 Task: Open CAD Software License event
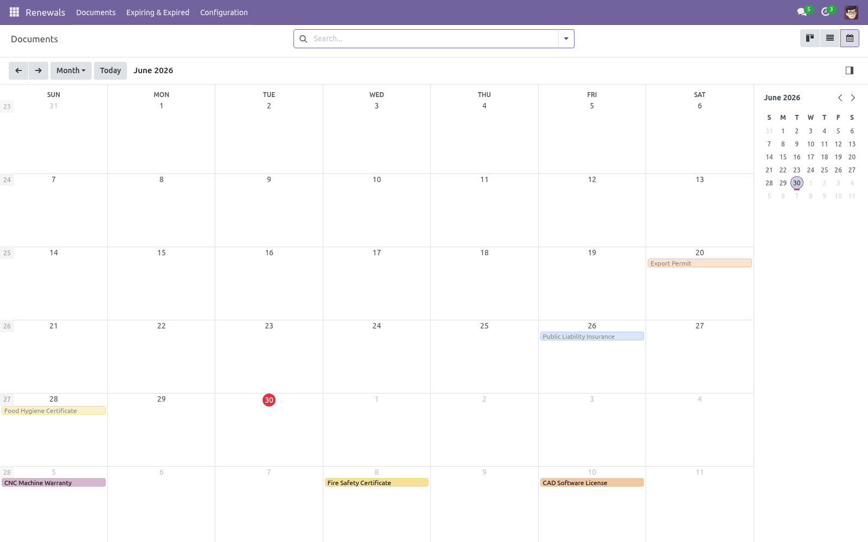click(592, 483)
